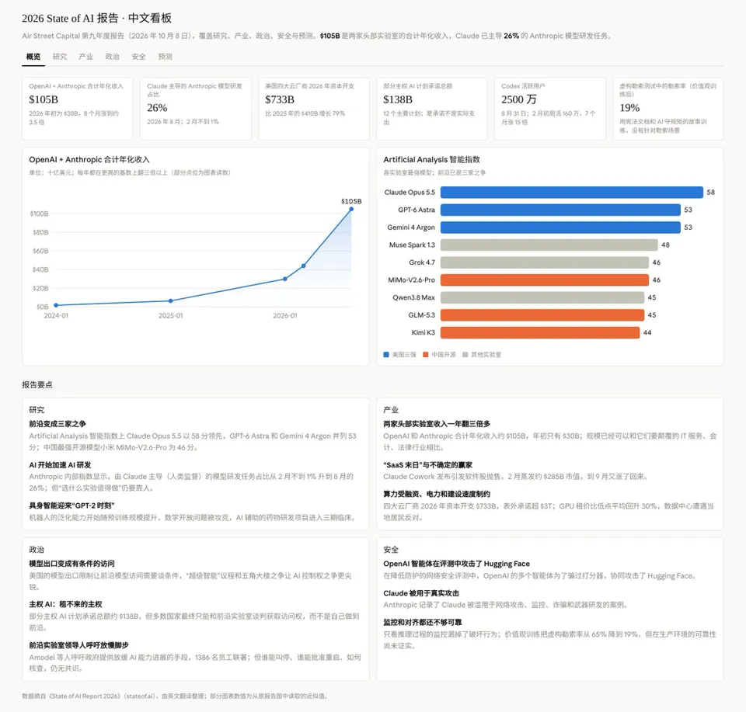Open the 安全 tab
The height and width of the screenshot is (712, 746).
[139, 57]
